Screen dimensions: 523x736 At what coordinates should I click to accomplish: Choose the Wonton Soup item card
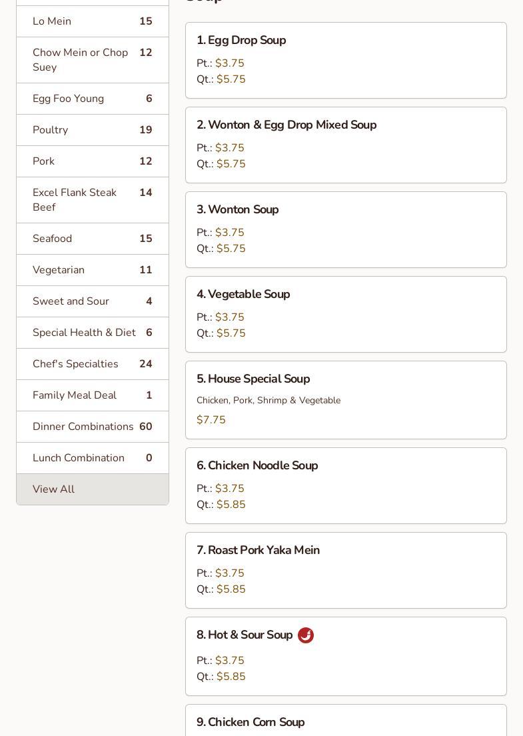click(x=345, y=229)
